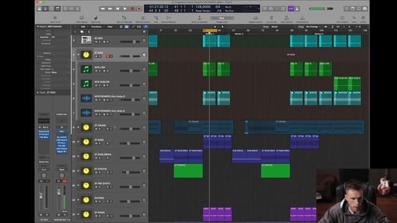Click the Track Zoom toolbar icon
Screen dimensions: 397x223
[55, 19]
